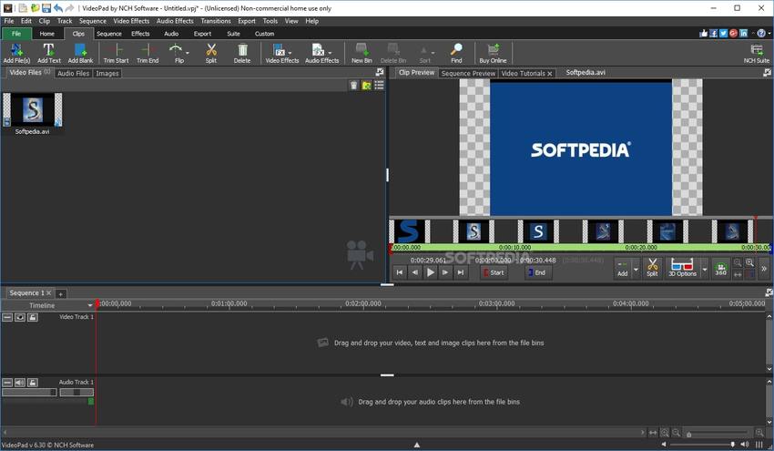This screenshot has height=451, width=774.
Task: Switch file bin to list view icon
Action: tap(379, 85)
